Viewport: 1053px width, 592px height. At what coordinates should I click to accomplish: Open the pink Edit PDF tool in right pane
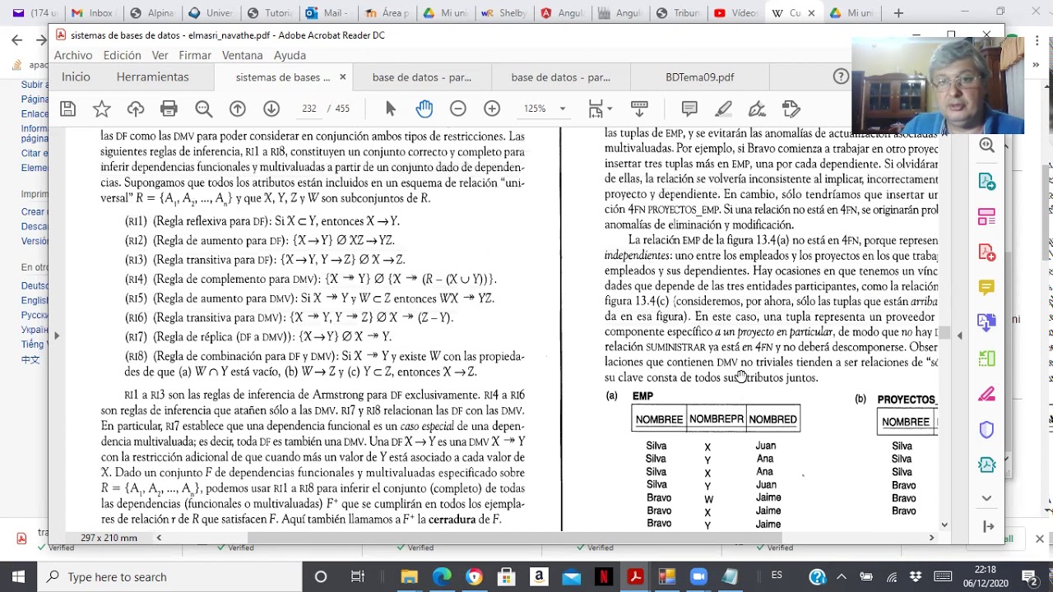point(986,216)
